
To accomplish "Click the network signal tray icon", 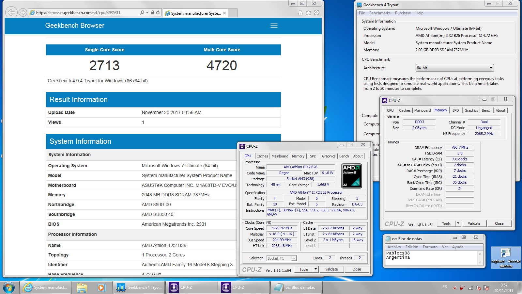I will point(470,288).
